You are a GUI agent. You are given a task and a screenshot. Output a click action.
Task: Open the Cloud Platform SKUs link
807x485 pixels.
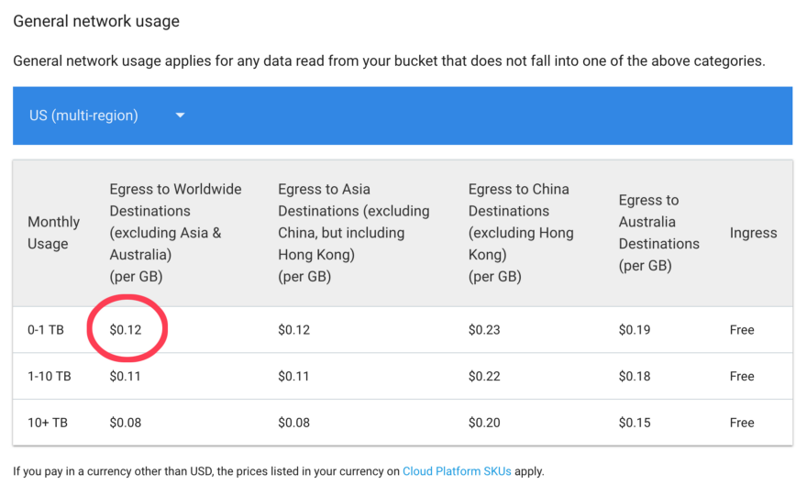(456, 471)
